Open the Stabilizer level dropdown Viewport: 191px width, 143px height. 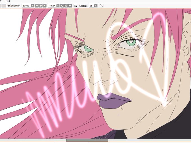[x=96, y=6]
